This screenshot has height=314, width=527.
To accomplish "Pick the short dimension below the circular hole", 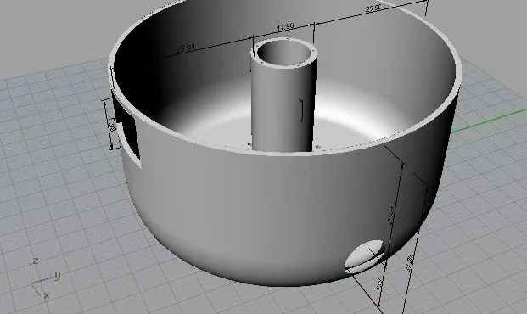I will pos(379,284).
